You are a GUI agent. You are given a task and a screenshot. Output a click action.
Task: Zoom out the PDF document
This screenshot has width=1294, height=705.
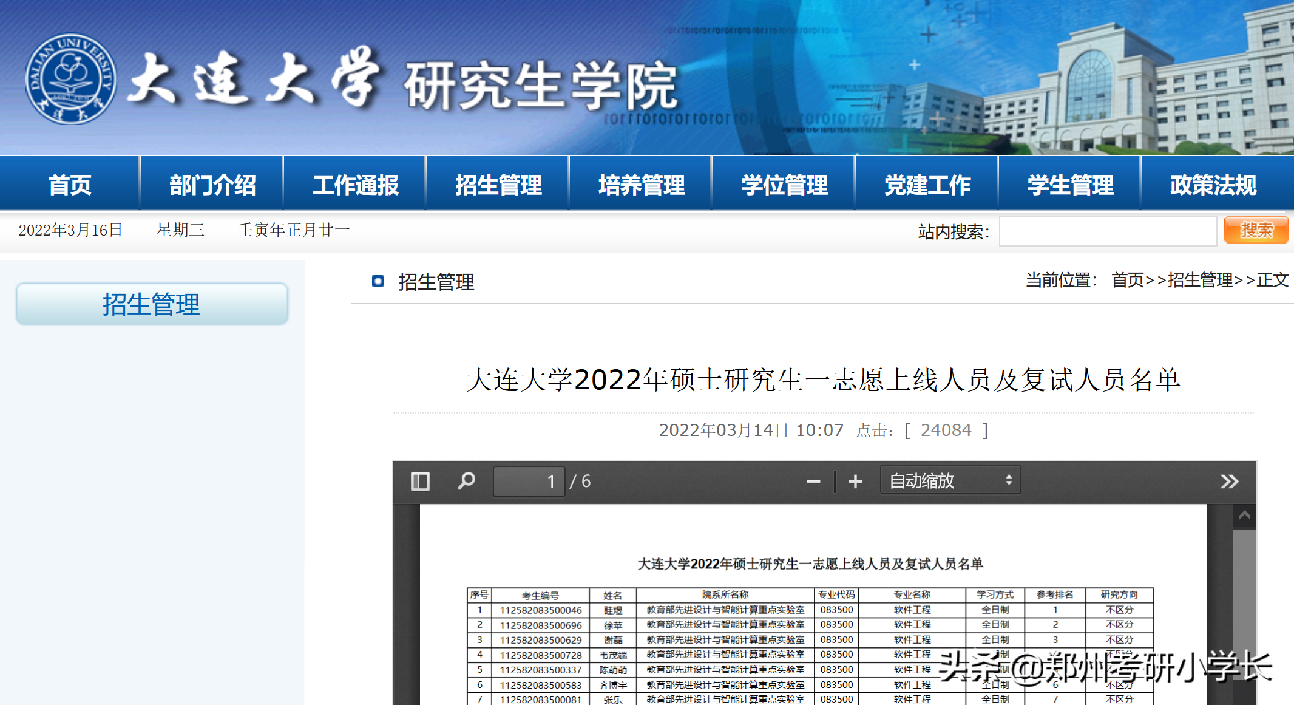813,481
